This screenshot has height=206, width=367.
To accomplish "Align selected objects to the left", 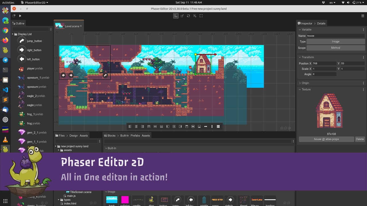I will click(130, 126).
